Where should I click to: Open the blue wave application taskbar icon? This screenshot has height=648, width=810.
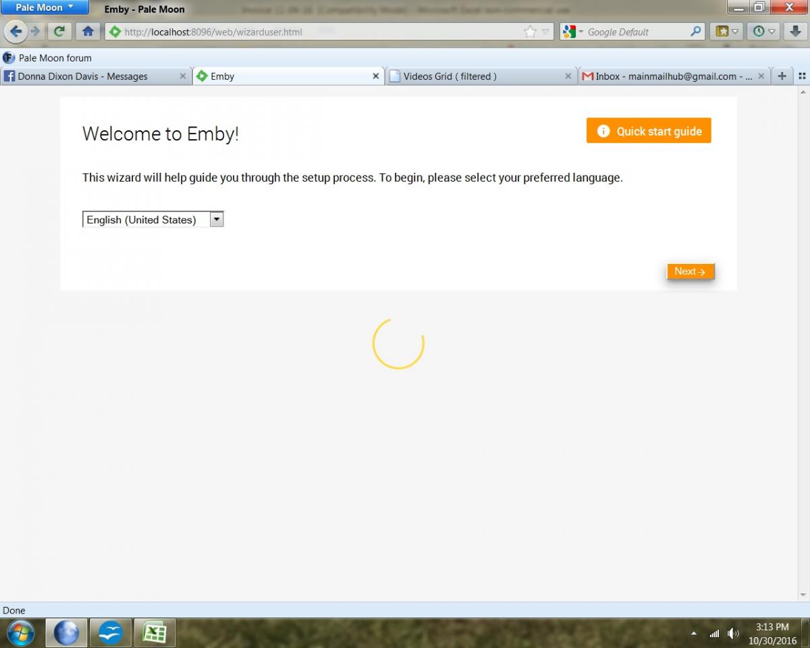(x=110, y=633)
